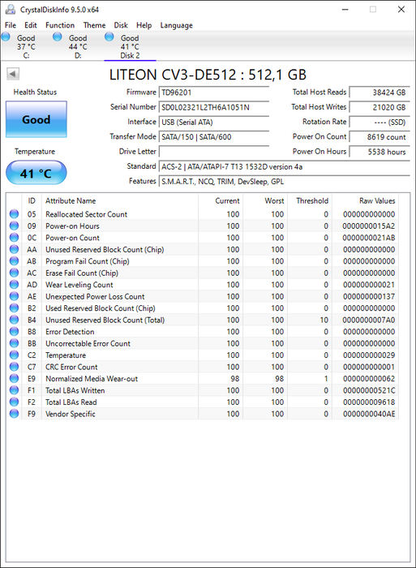Click the Threshold column header
Screen dimensions: 416x568
(310, 200)
